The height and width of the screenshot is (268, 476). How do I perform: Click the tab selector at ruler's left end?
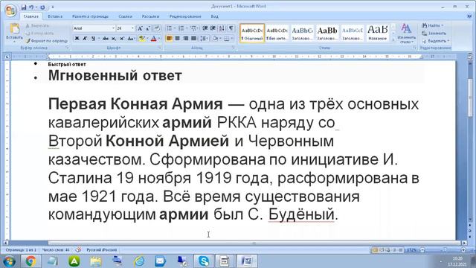(x=7, y=57)
